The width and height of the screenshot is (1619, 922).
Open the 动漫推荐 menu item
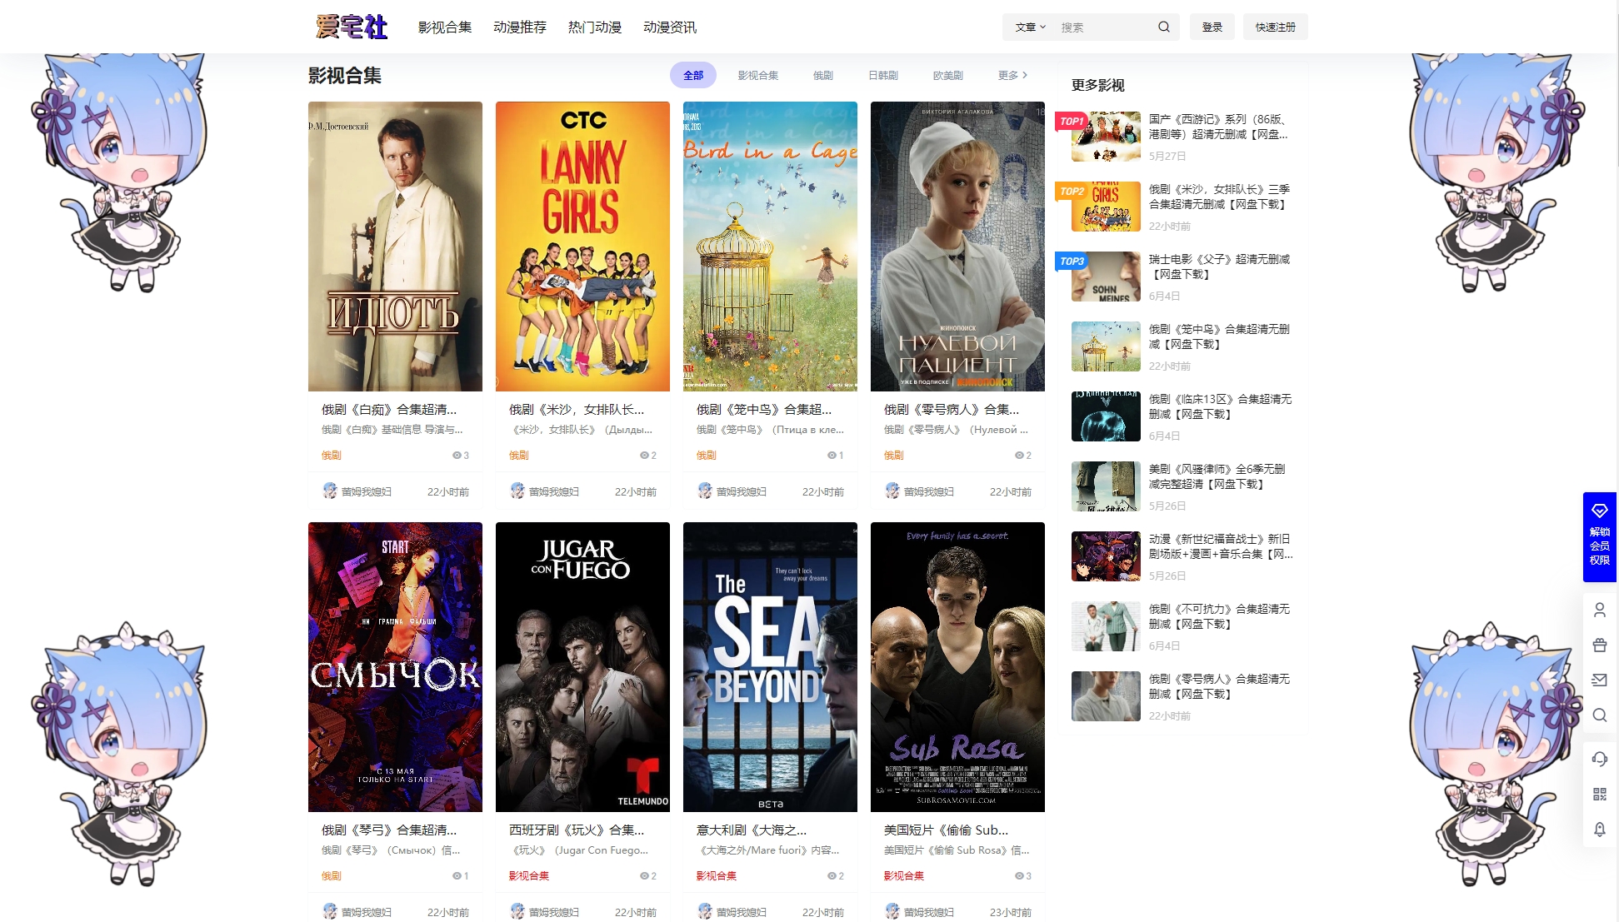pos(519,27)
